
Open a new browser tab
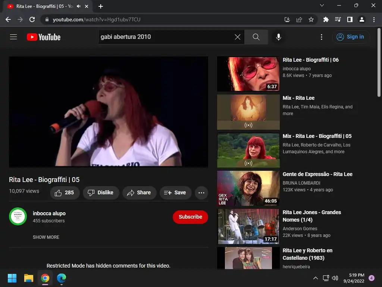point(101,6)
